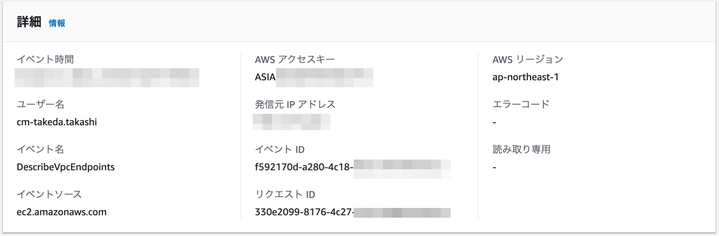Click the AWS アクセスキー field label
Screen dimensions: 719x236
[295, 59]
